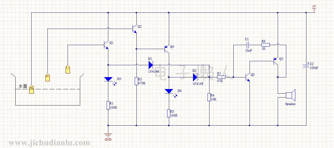Pick the R4 resistor body
The image size is (334, 148).
pyautogui.click(x=209, y=97)
